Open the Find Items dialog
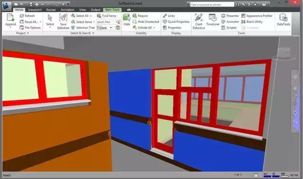 coord(107,16)
